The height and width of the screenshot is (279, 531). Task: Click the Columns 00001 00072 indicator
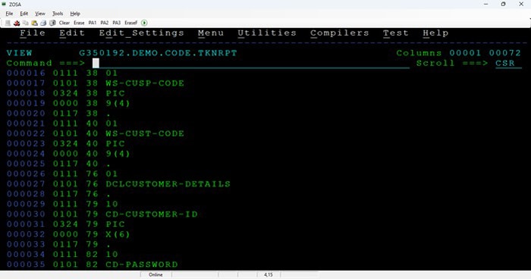(458, 53)
